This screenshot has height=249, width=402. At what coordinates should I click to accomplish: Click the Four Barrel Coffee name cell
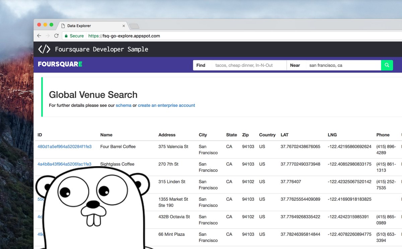coord(118,146)
